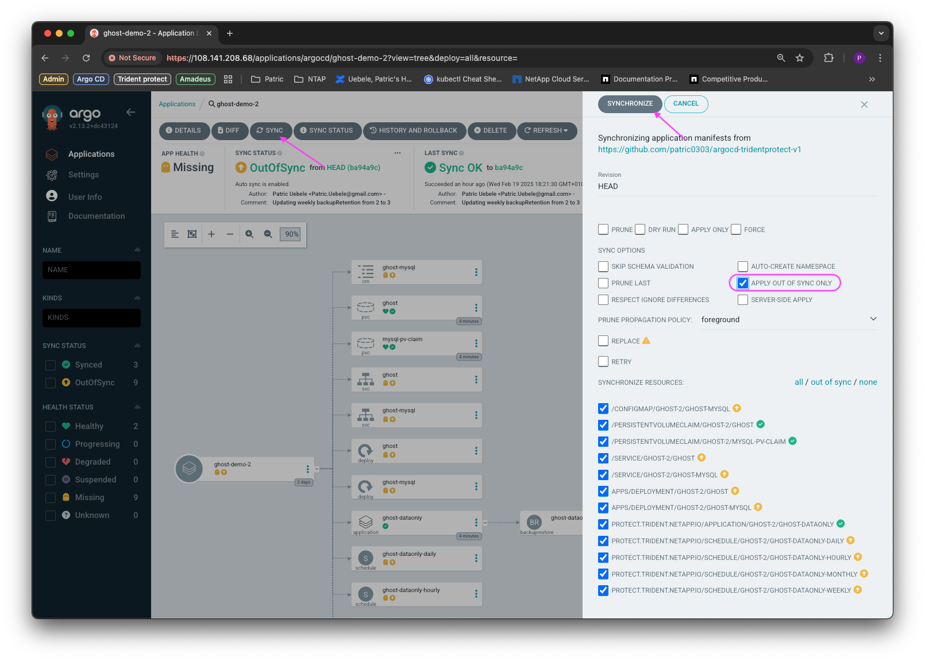Open HISTORY AND ROLLBACK
Image resolution: width=925 pixels, height=661 pixels.
click(x=414, y=130)
